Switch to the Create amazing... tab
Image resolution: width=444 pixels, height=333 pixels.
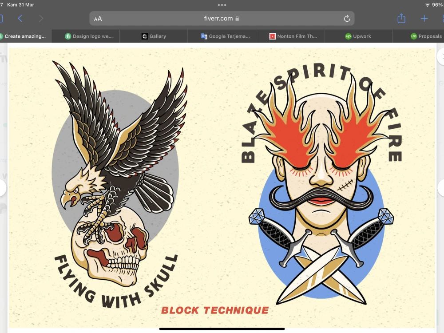pyautogui.click(x=25, y=36)
